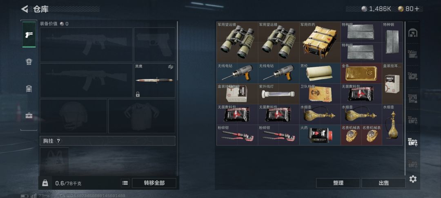Click the 出售 sell button
Viewport: 441px width, 198px height.
coord(383,183)
